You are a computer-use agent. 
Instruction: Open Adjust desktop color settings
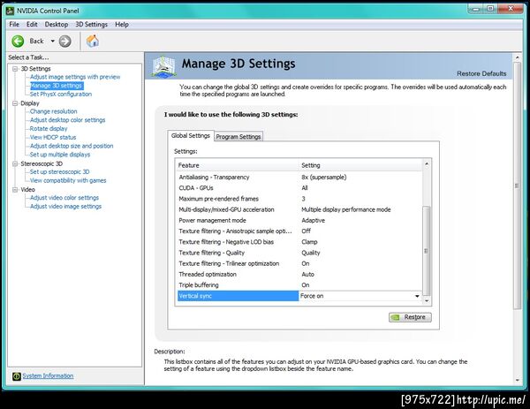point(68,120)
